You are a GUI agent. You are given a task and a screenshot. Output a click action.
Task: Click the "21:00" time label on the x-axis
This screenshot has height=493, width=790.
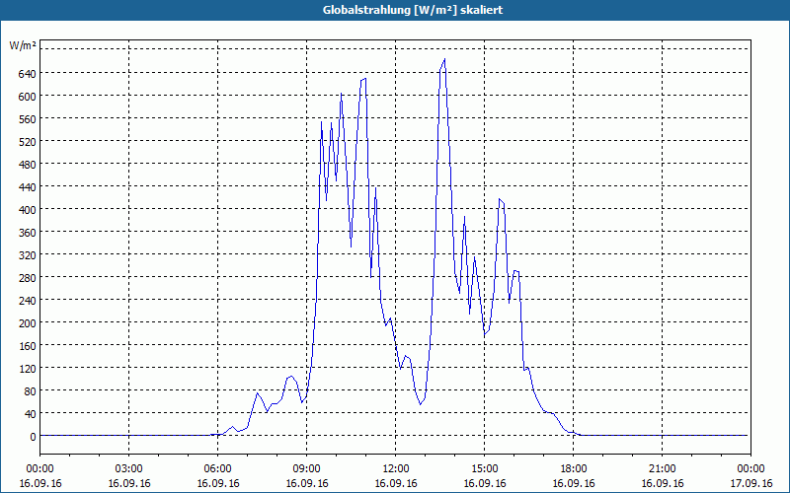pos(662,469)
